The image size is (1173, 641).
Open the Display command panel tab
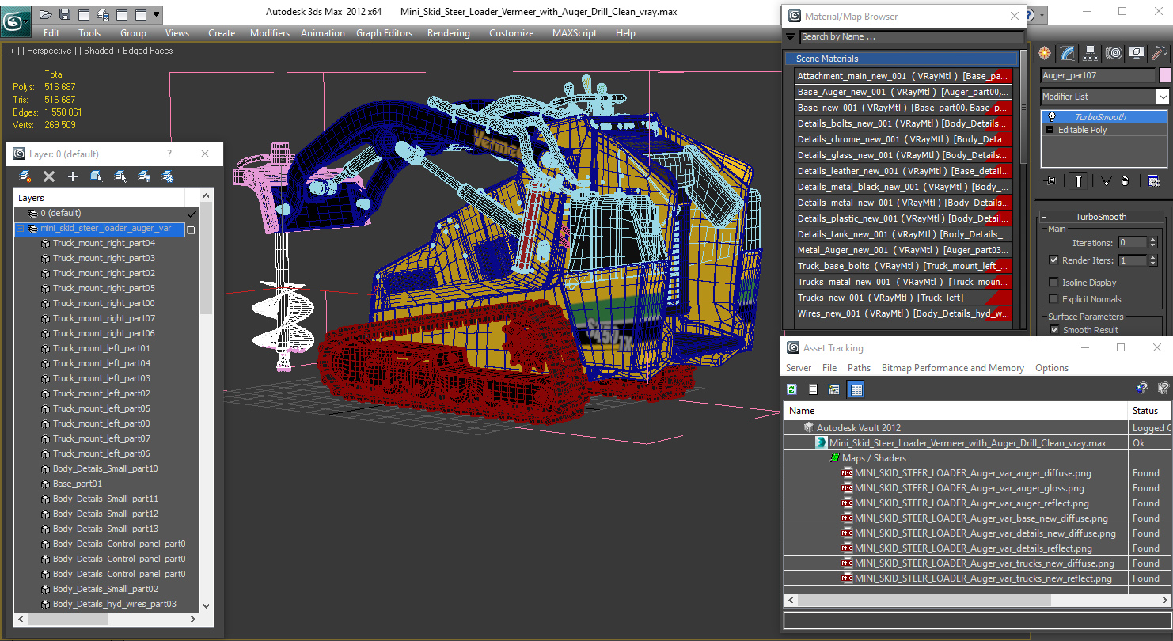(x=1137, y=53)
